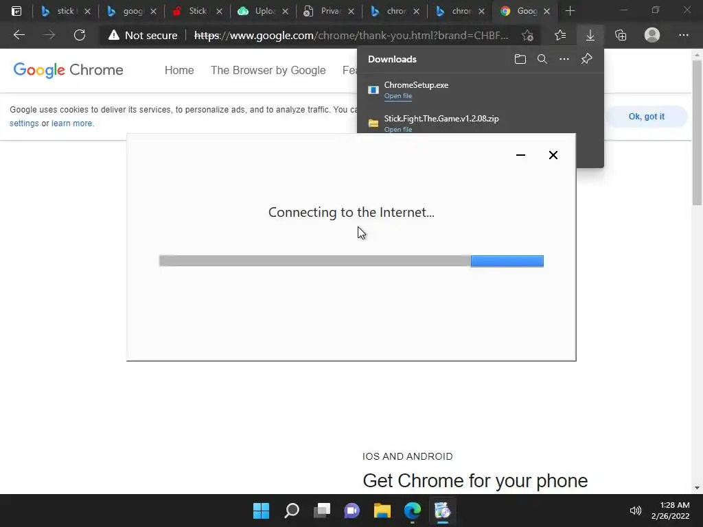Viewport: 703px width, 527px height.
Task: Open more options in Downloads panel
Action: 564,59
